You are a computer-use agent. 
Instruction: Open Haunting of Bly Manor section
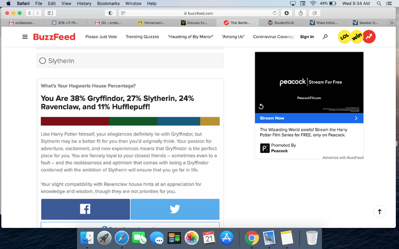(x=190, y=37)
